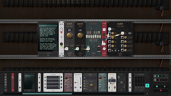Screen dimensions: 171x96
Task: Click the Synth Voice Attack input jack
Action: tap(110, 33)
